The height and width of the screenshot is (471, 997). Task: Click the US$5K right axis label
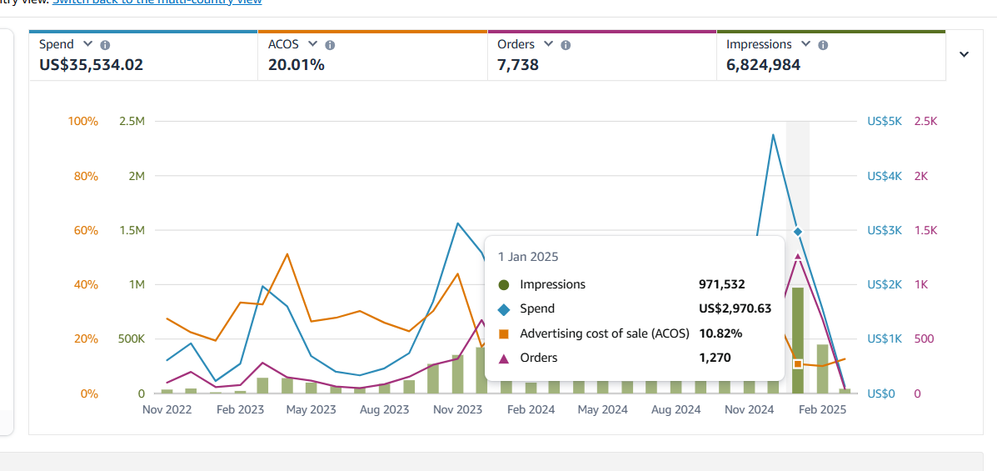tap(885, 122)
